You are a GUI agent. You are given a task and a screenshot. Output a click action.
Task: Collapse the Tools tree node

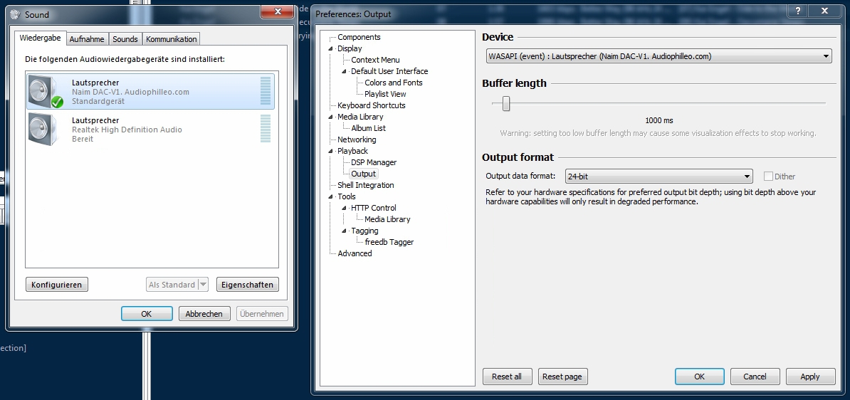click(330, 196)
